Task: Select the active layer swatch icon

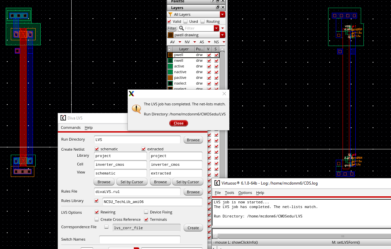Action: [x=170, y=66]
